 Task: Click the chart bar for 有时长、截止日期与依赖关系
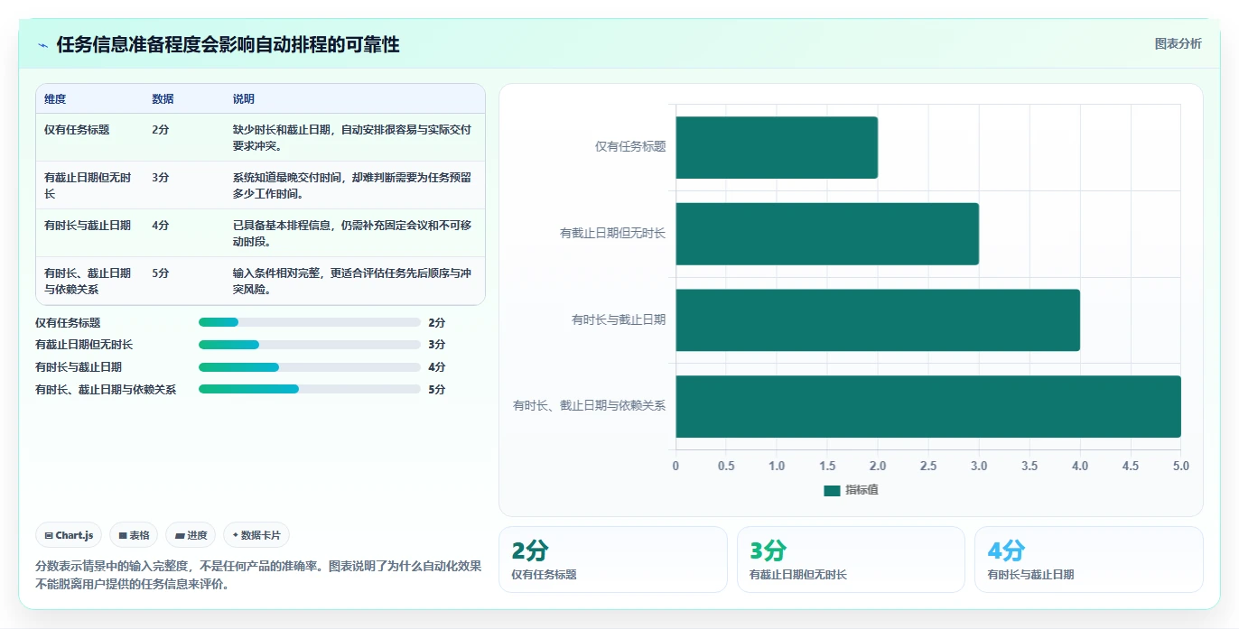click(928, 406)
